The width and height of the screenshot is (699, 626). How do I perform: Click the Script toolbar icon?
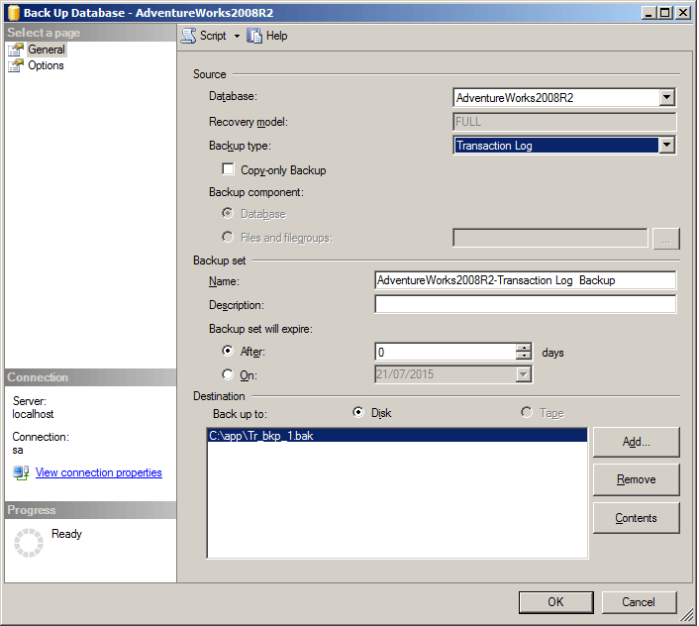[188, 36]
